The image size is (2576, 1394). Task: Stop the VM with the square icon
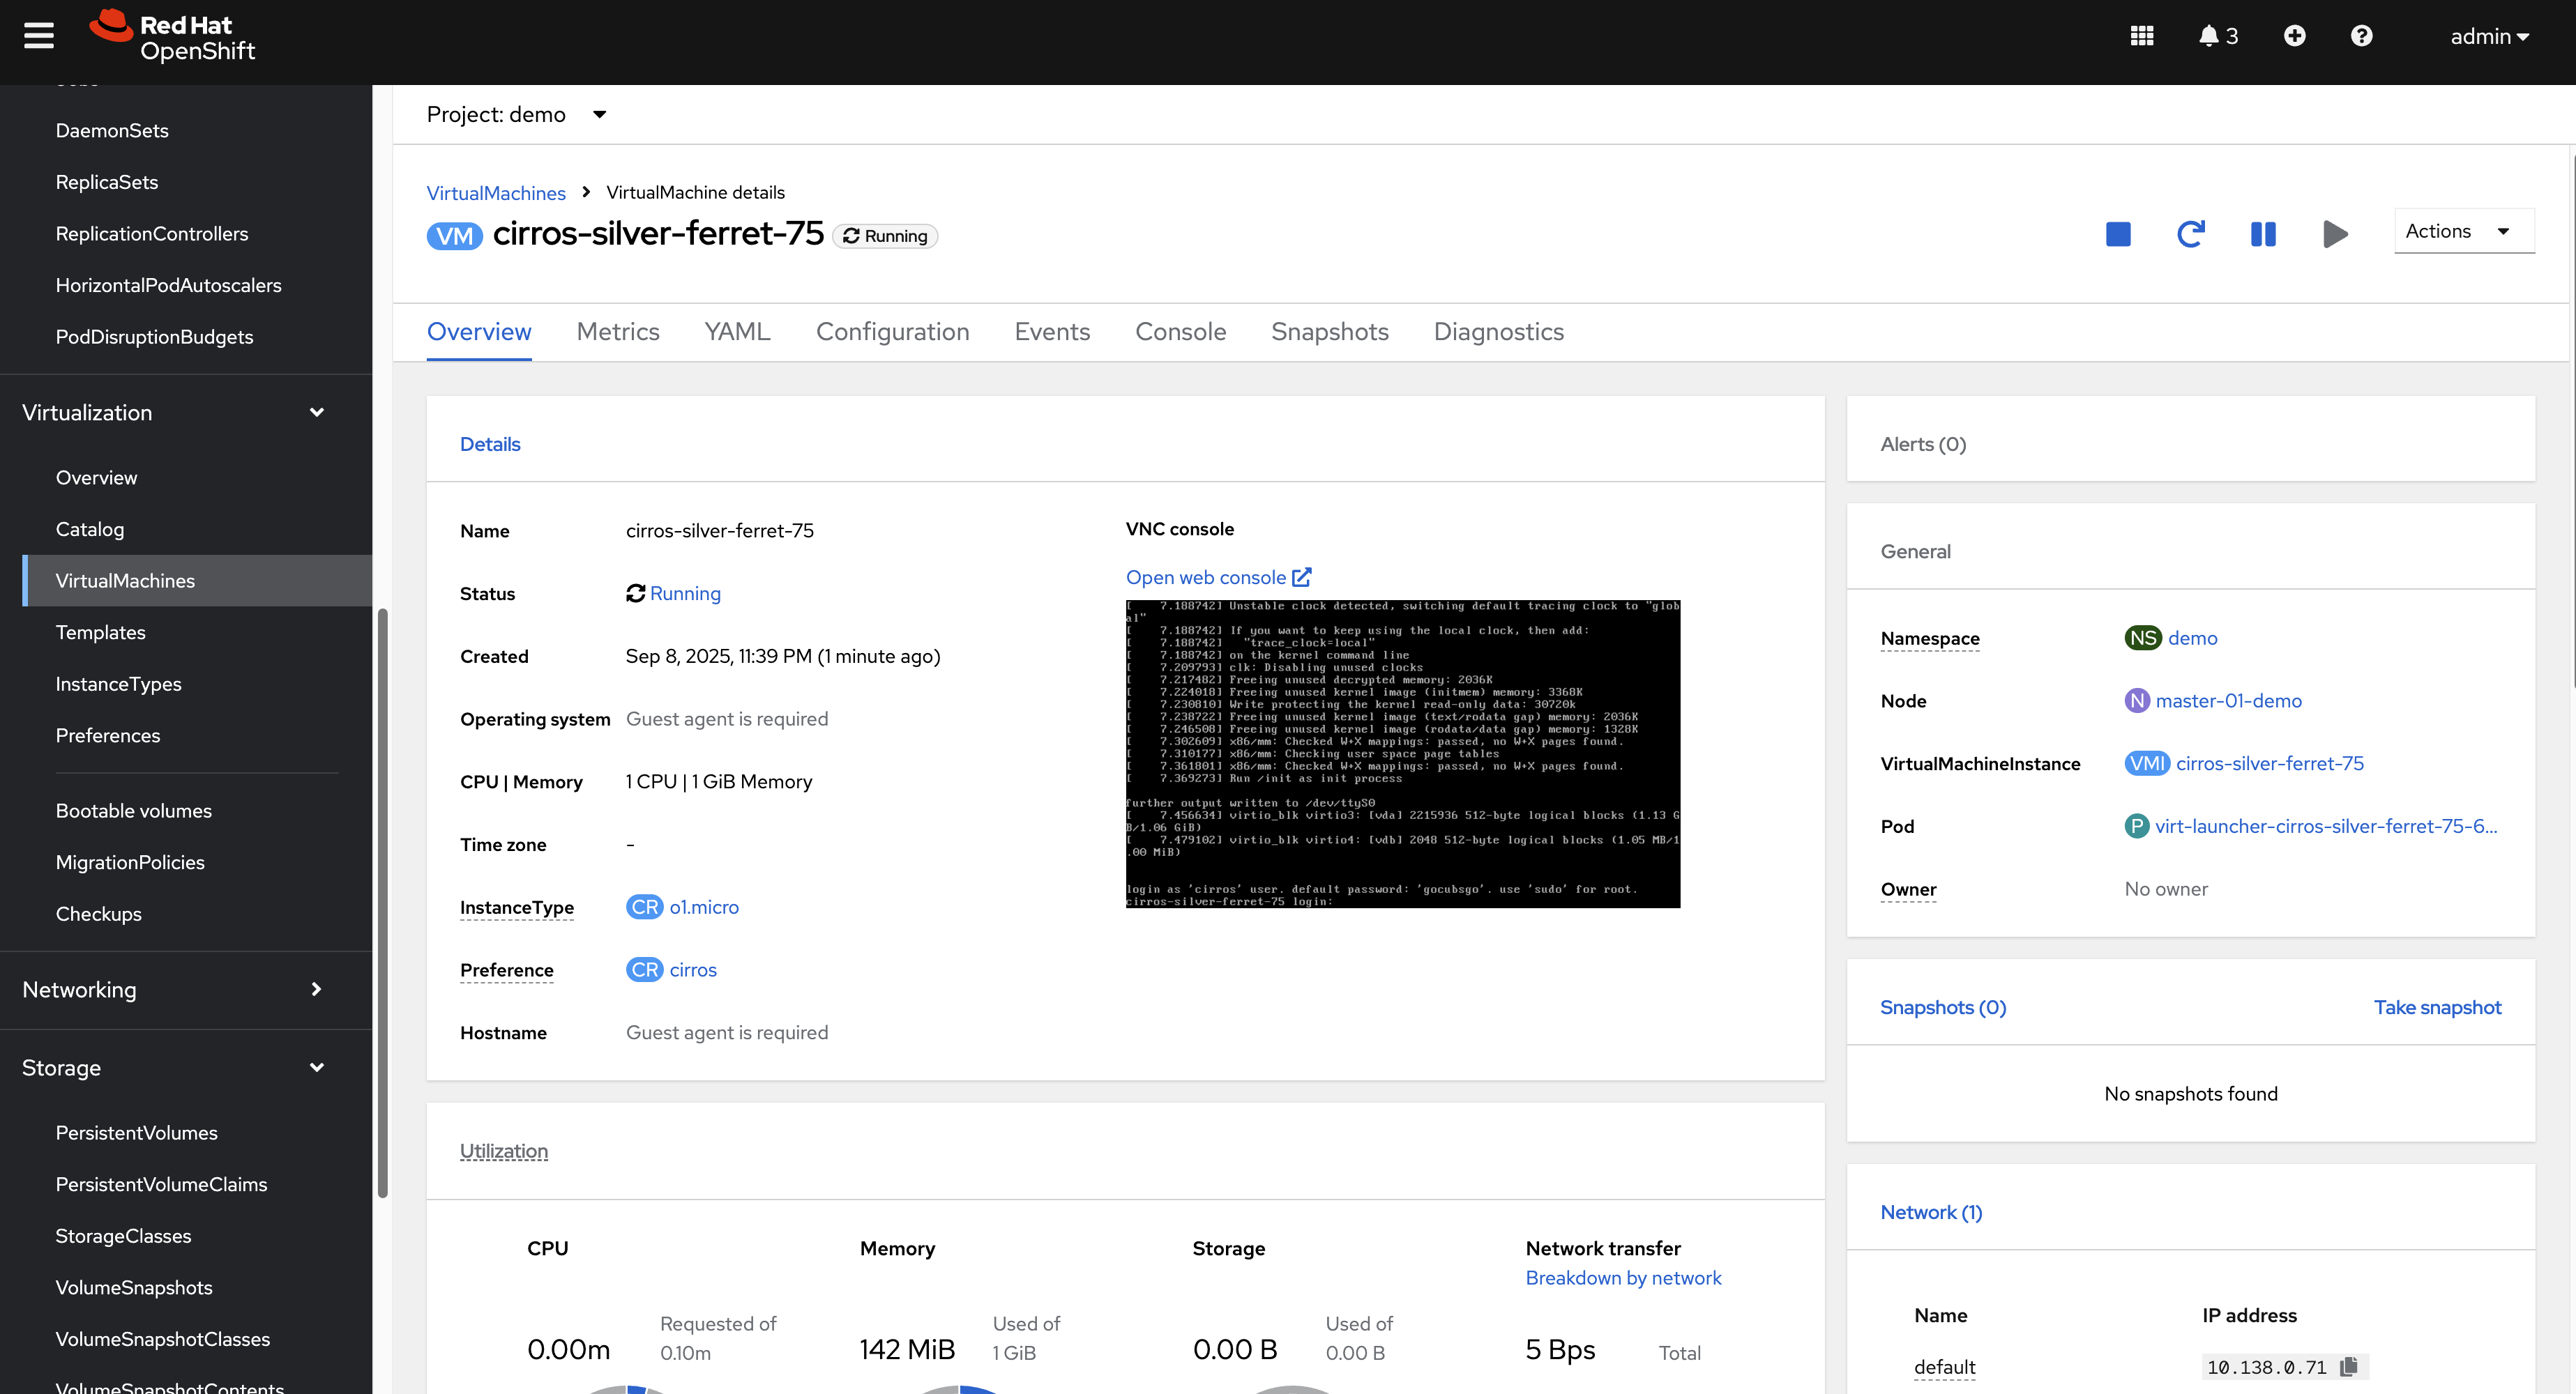pos(2117,233)
